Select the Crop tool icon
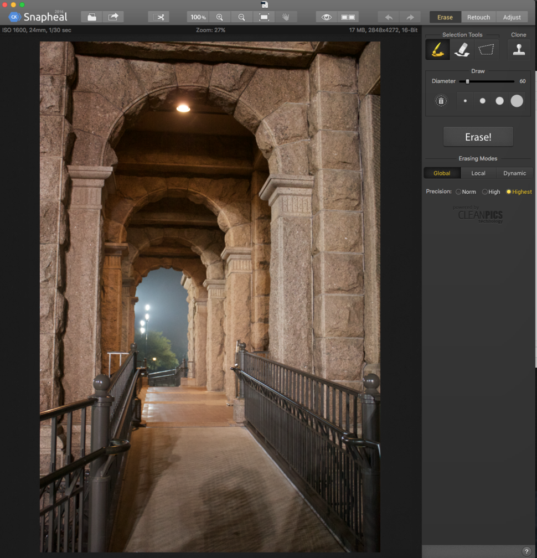537x558 pixels. (159, 17)
